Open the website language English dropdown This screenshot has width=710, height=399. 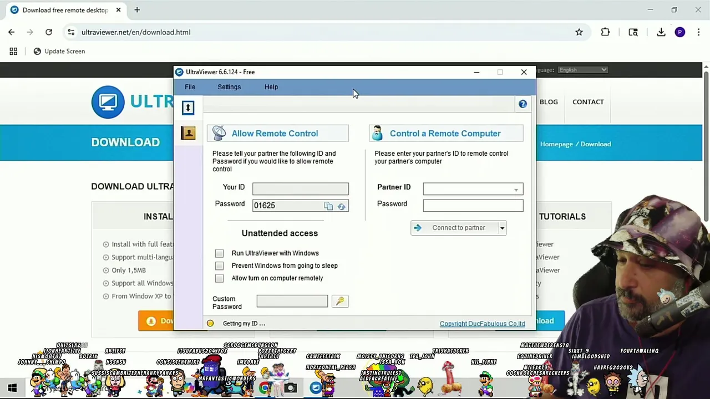point(582,70)
